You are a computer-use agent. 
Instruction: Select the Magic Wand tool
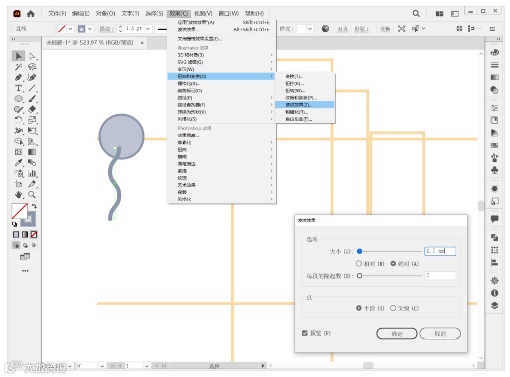[x=18, y=67]
